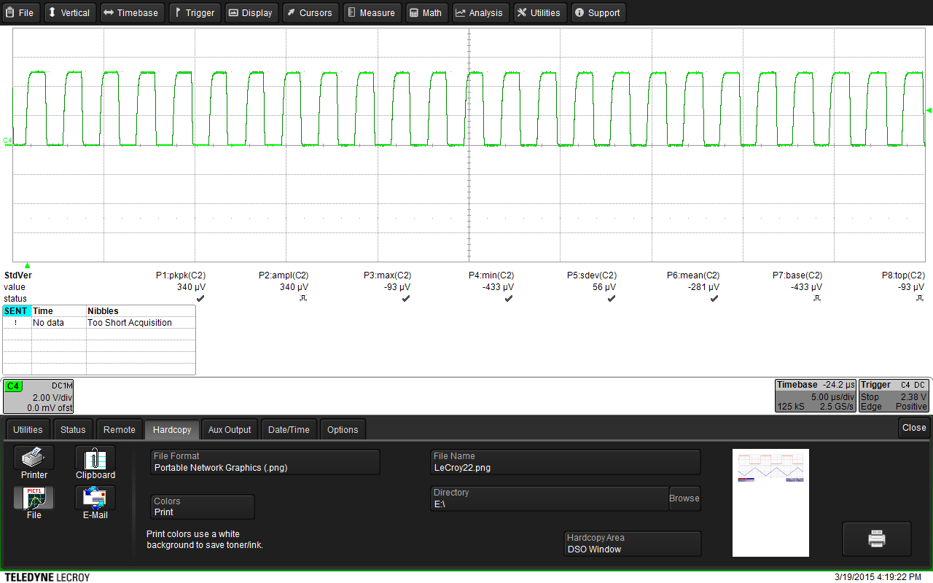Switch to the Options tab
The width and height of the screenshot is (933, 583).
[343, 429]
